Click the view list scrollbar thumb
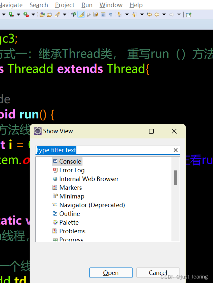This screenshot has width=213, height=283. (x=175, y=178)
